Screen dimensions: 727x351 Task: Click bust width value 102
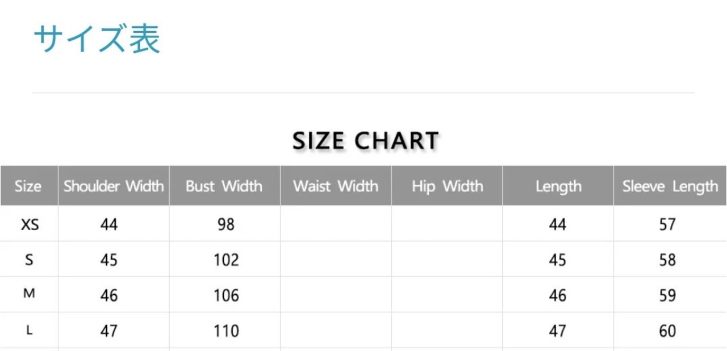point(225,260)
